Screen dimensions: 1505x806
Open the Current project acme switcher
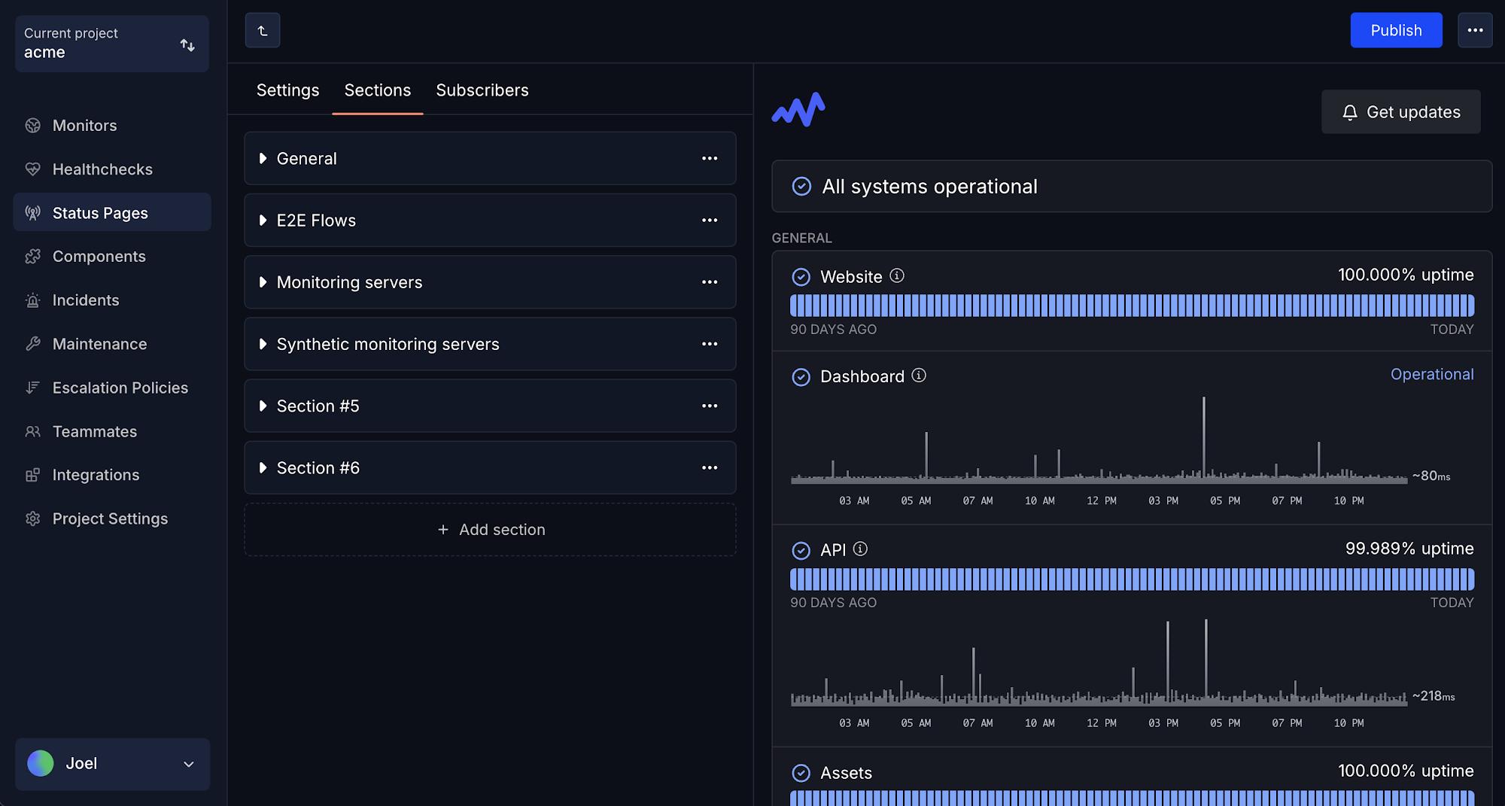111,44
